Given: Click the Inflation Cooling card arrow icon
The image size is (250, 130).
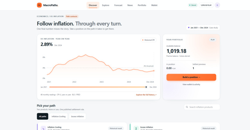Looking at the screenshot, I should pos(43,128).
